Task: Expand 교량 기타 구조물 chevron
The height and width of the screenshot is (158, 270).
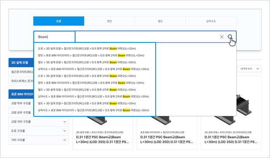Action: (x=65, y=121)
